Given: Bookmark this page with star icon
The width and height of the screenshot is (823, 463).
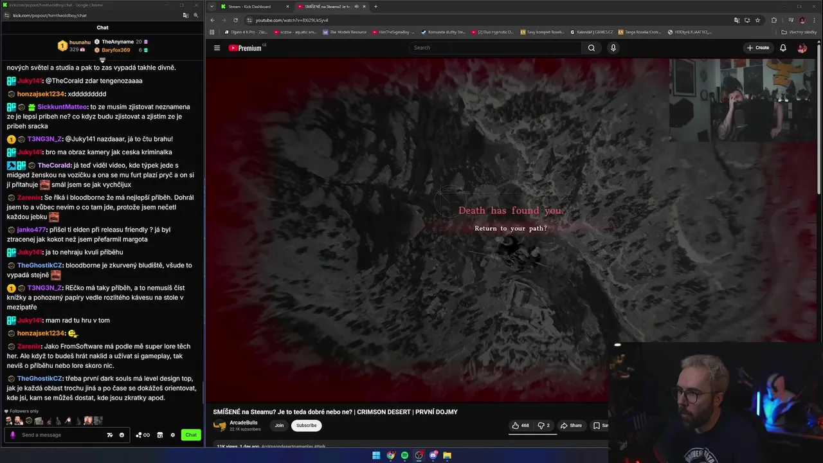Looking at the screenshot, I should coord(757,20).
